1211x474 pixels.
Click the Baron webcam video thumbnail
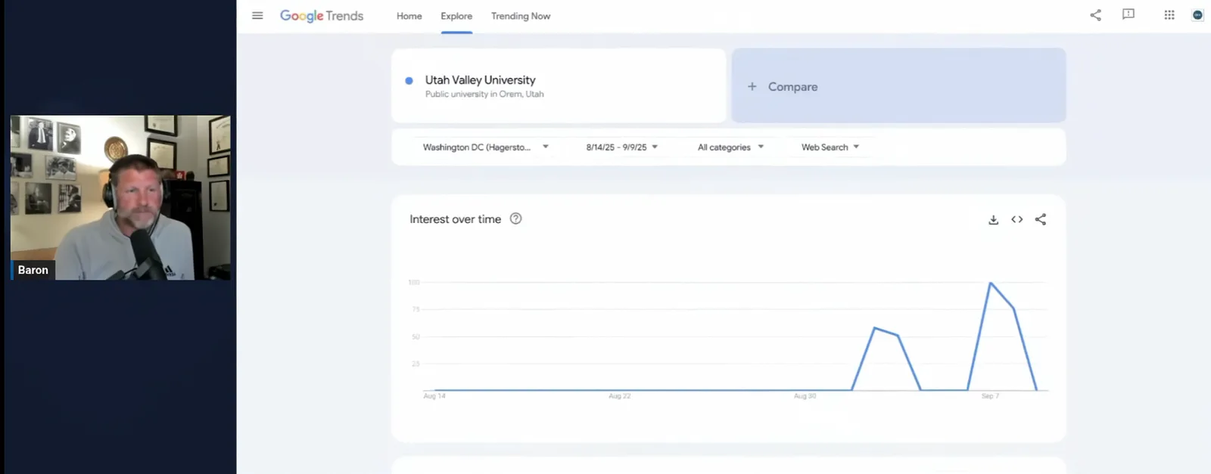pos(120,198)
